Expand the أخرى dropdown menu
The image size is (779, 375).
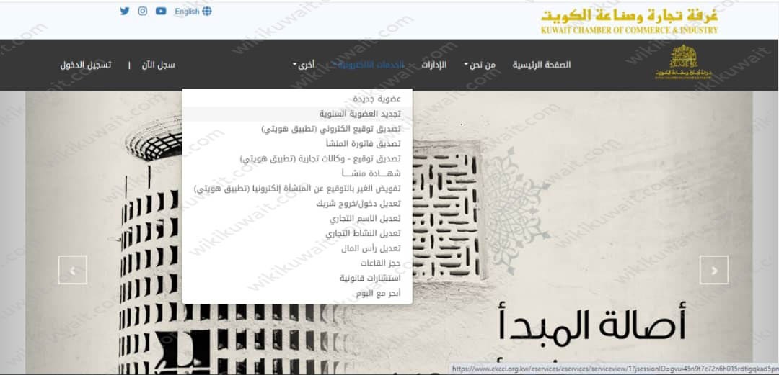304,65
